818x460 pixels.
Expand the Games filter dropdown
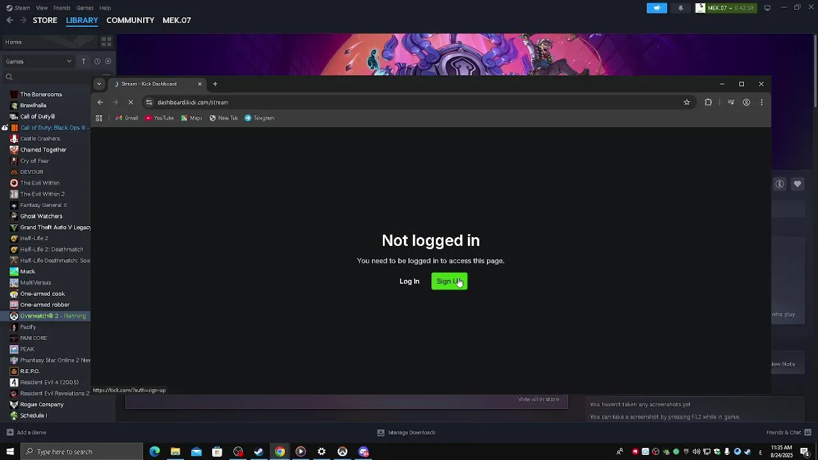pyautogui.click(x=38, y=61)
